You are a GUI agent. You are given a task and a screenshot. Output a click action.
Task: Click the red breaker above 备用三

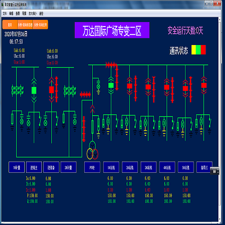click(204, 85)
